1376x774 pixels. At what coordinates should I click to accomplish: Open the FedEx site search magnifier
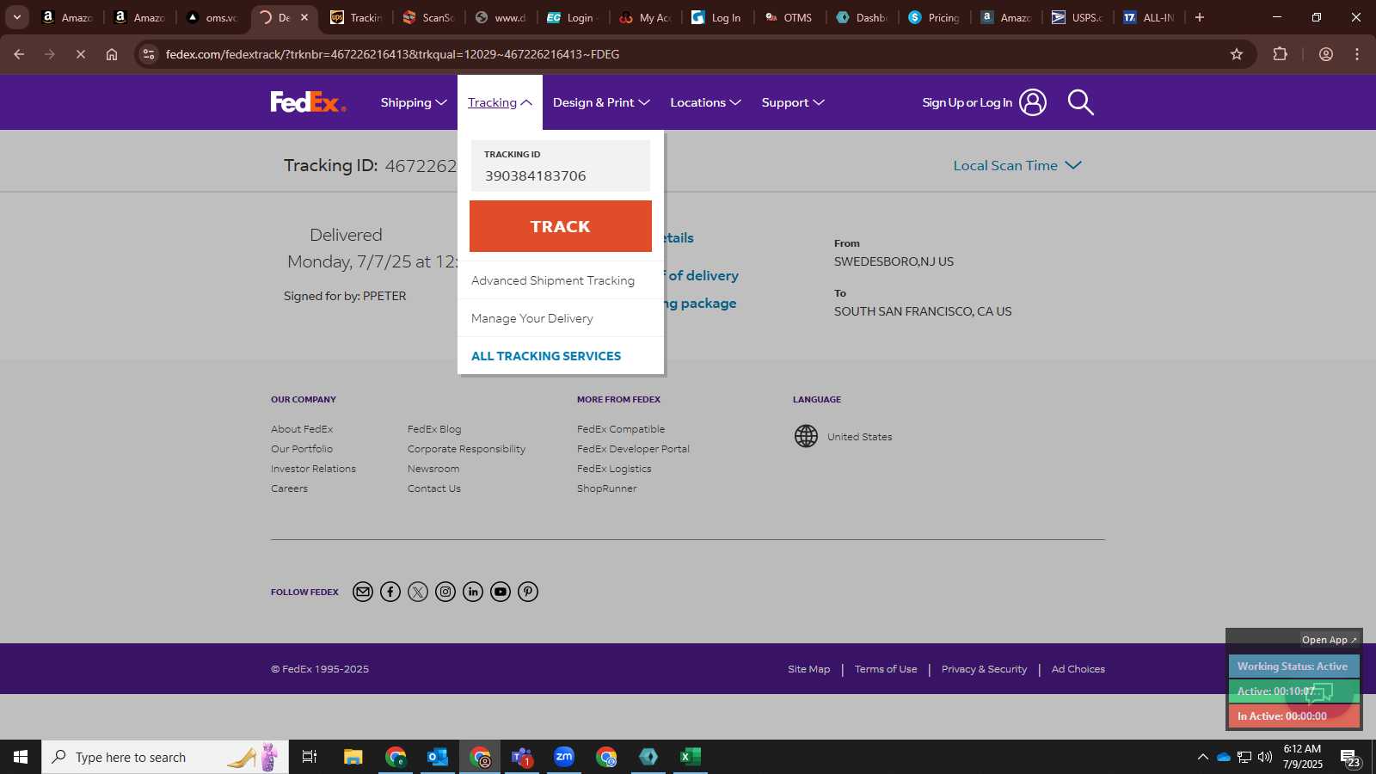tap(1080, 102)
